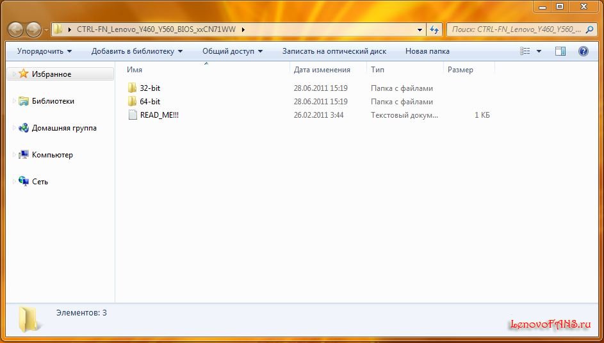
Task: Click the Forward navigation arrow button
Action: (33, 29)
